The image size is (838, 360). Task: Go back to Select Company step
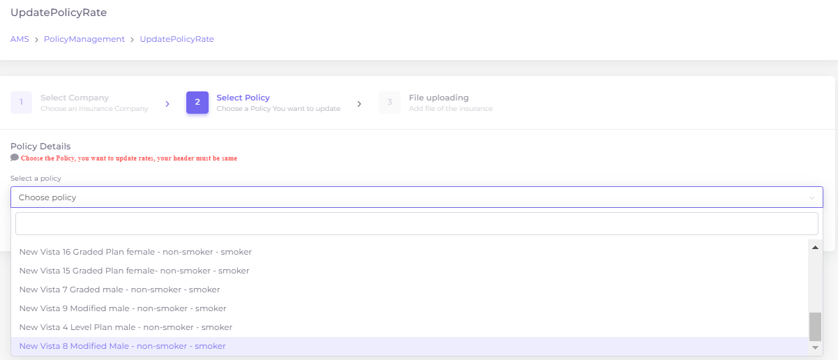click(94, 103)
